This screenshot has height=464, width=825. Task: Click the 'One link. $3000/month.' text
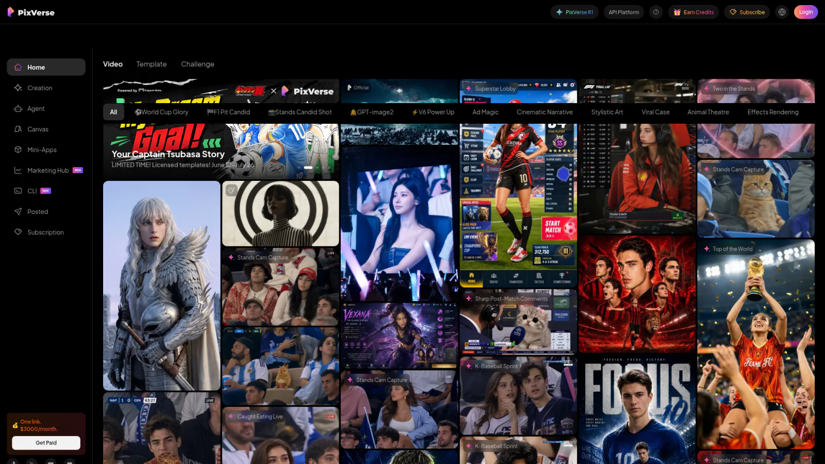point(39,425)
